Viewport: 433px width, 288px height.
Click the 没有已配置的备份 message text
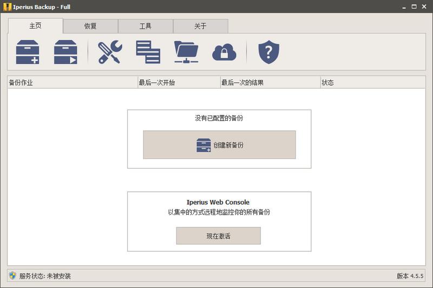(x=219, y=118)
